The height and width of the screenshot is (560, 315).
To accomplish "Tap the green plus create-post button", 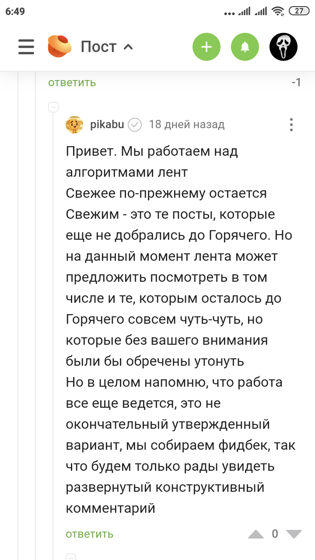I will pos(206,46).
